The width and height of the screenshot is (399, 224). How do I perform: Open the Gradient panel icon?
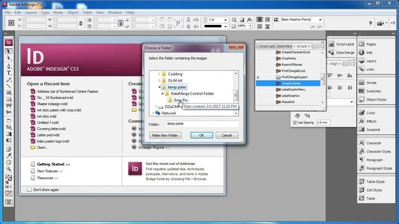pyautogui.click(x=362, y=129)
